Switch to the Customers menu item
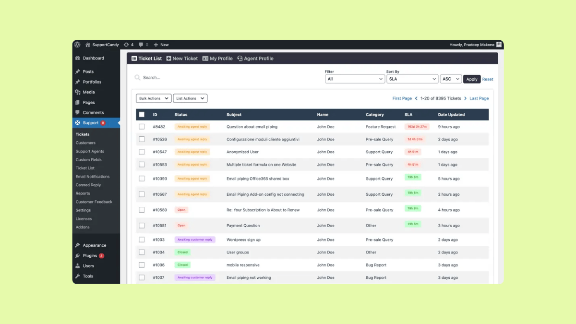The image size is (576, 324). (85, 143)
